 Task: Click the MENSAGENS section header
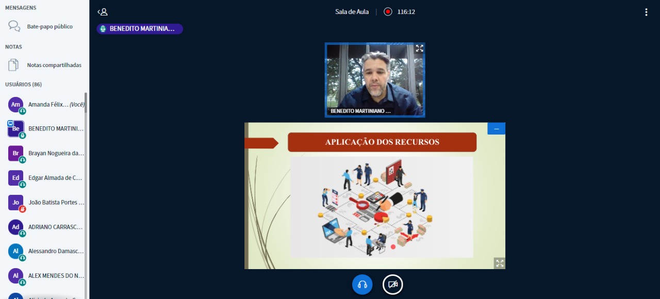(x=21, y=8)
